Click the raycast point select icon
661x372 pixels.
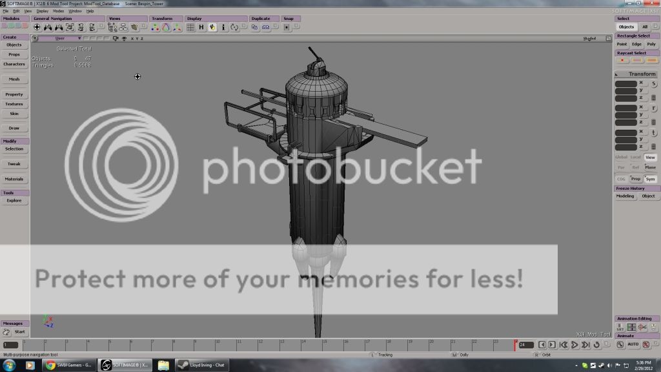click(x=622, y=60)
